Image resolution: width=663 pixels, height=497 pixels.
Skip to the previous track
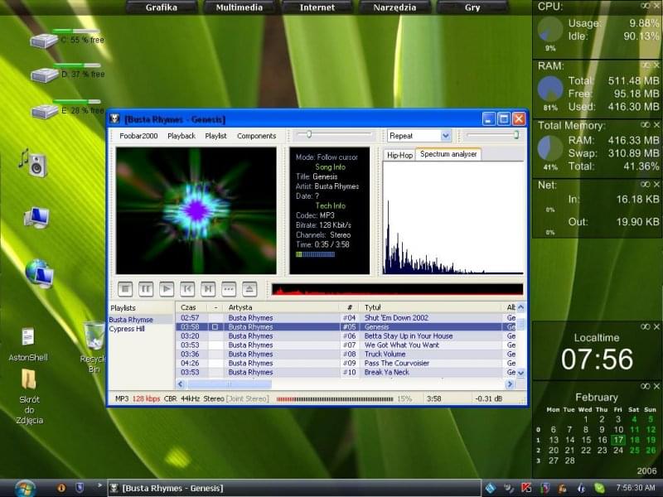tap(187, 289)
